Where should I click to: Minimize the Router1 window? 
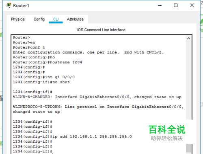tap(160, 6)
